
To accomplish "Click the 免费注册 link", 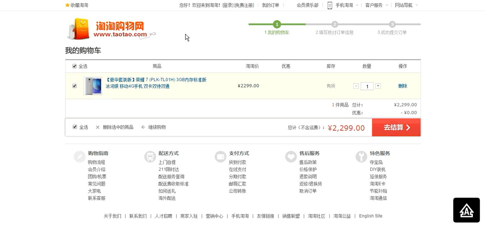I will [x=244, y=5].
